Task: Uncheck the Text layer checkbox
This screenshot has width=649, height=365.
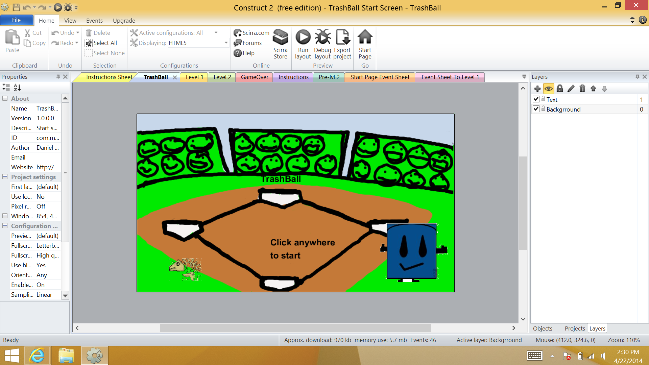Action: pyautogui.click(x=536, y=99)
